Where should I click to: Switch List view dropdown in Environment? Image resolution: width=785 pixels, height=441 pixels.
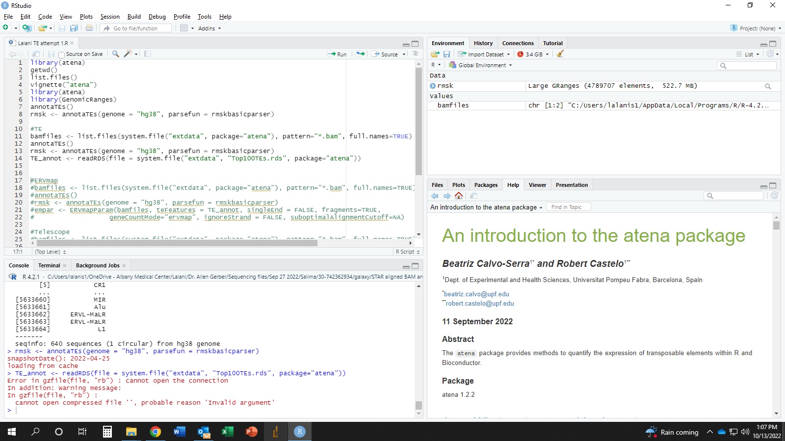click(748, 54)
